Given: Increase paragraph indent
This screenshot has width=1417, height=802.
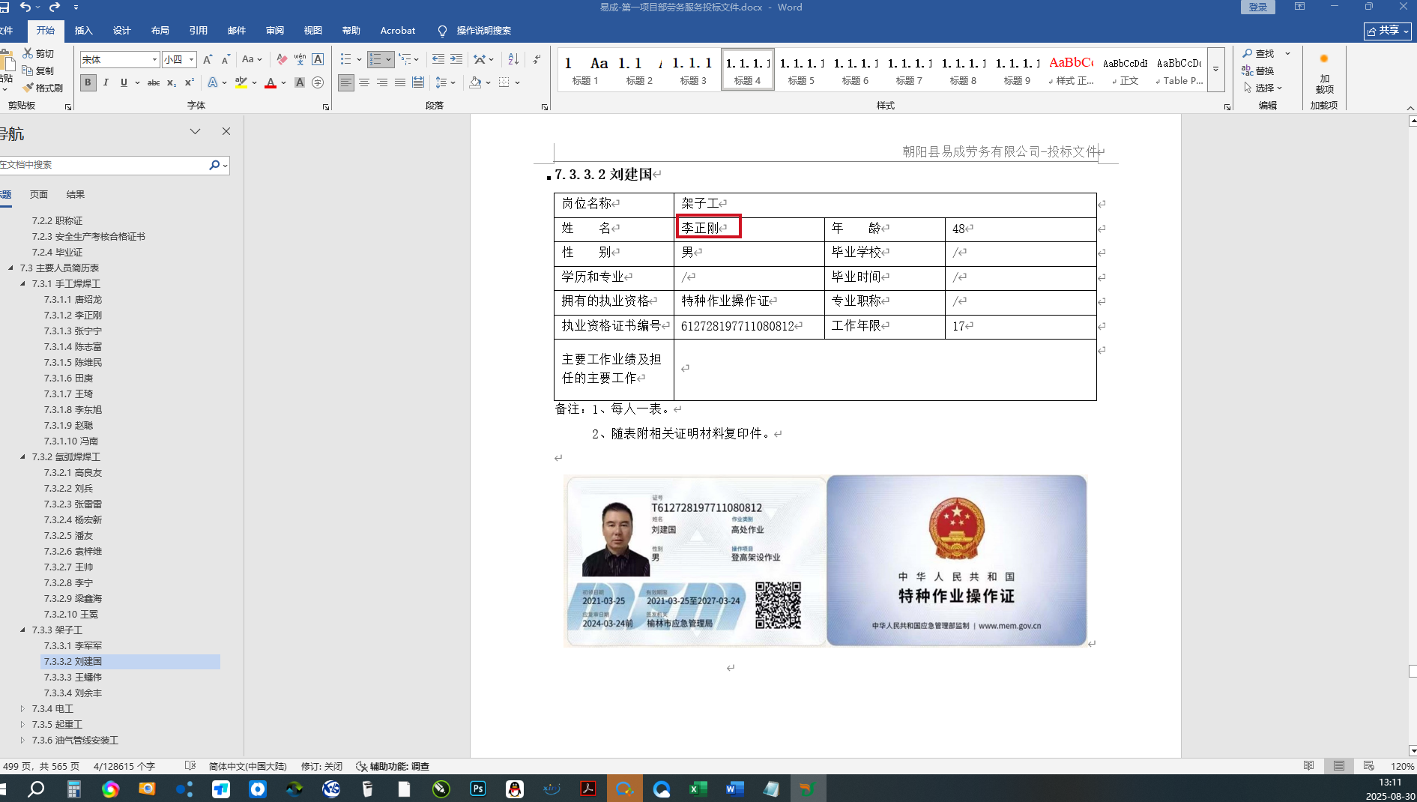Looking at the screenshot, I should pos(456,59).
